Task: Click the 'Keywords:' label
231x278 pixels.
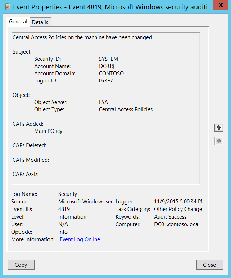Action: tap(127, 217)
